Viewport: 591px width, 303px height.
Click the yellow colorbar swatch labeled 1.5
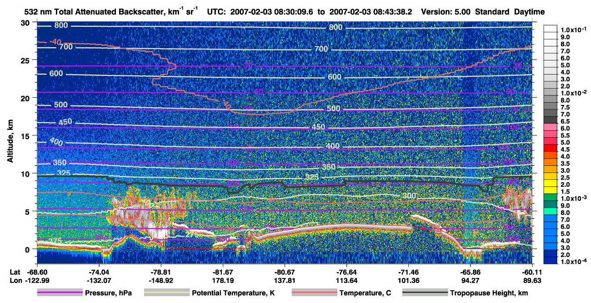(551, 191)
